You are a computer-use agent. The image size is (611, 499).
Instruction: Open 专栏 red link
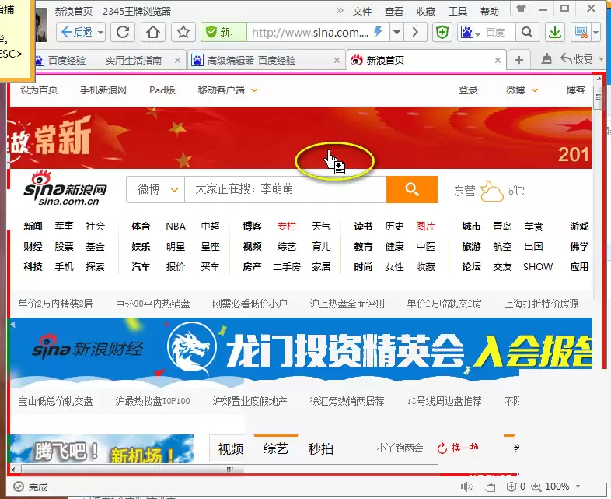coord(287,227)
